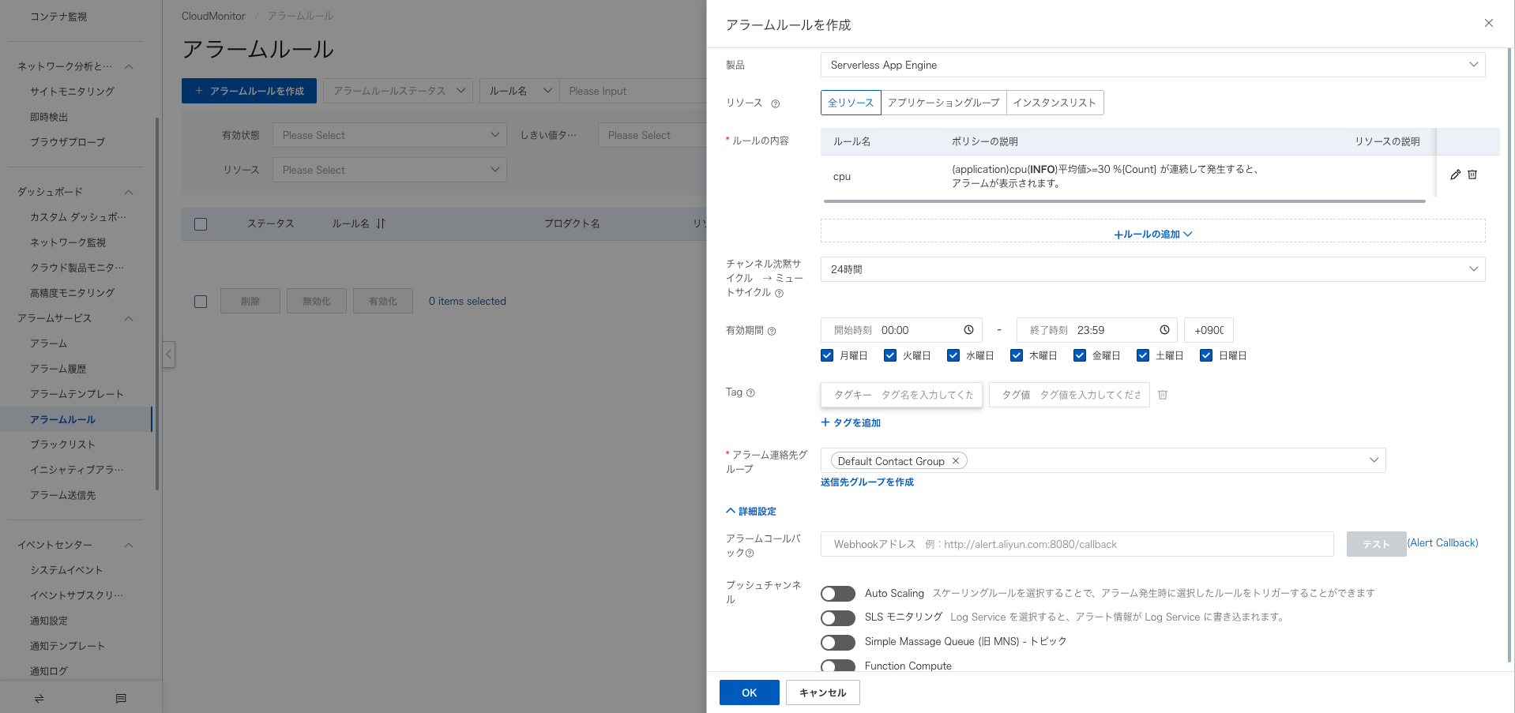The image size is (1515, 713).
Task: Click help icon beside チャンネル沈黙サイクル label
Action: point(779,293)
